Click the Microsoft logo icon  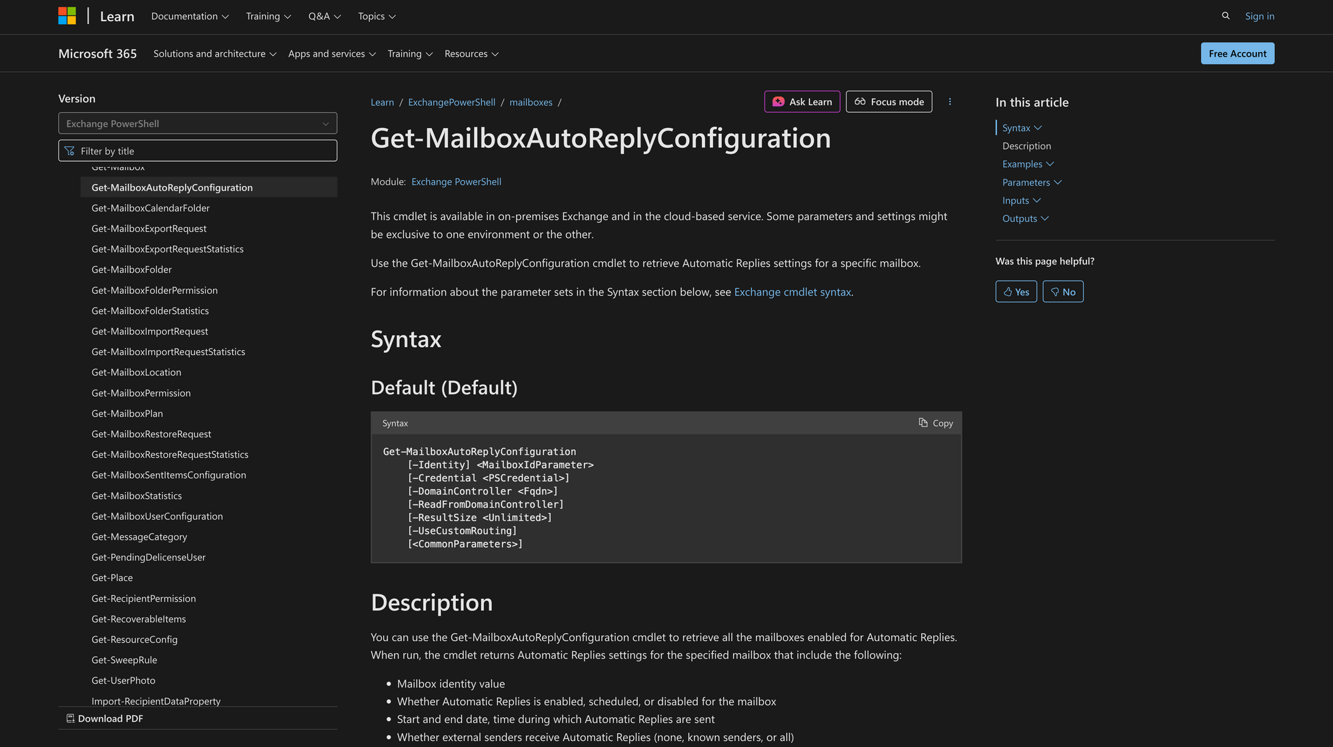coord(67,16)
